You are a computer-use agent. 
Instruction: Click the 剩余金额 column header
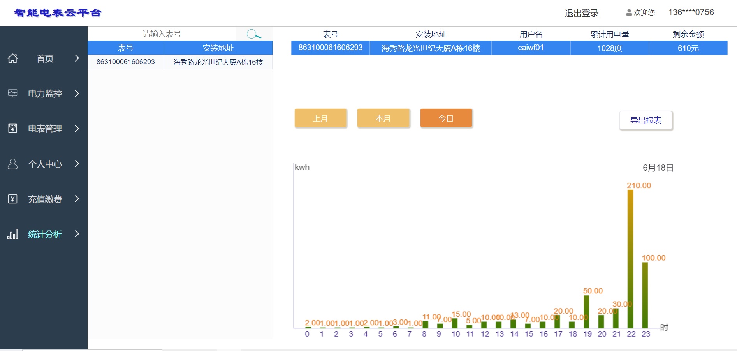[688, 34]
